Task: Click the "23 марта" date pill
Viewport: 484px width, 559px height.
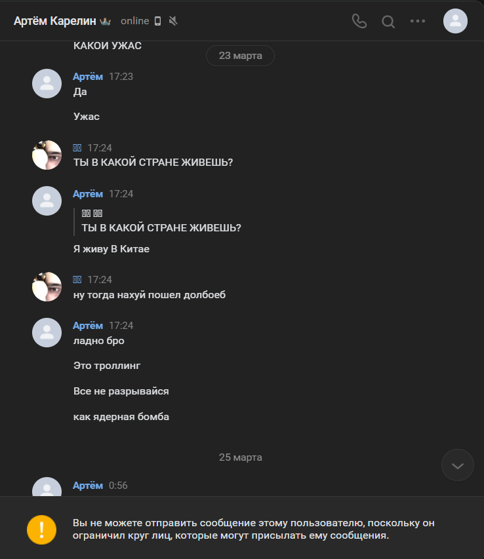Action: coord(240,56)
